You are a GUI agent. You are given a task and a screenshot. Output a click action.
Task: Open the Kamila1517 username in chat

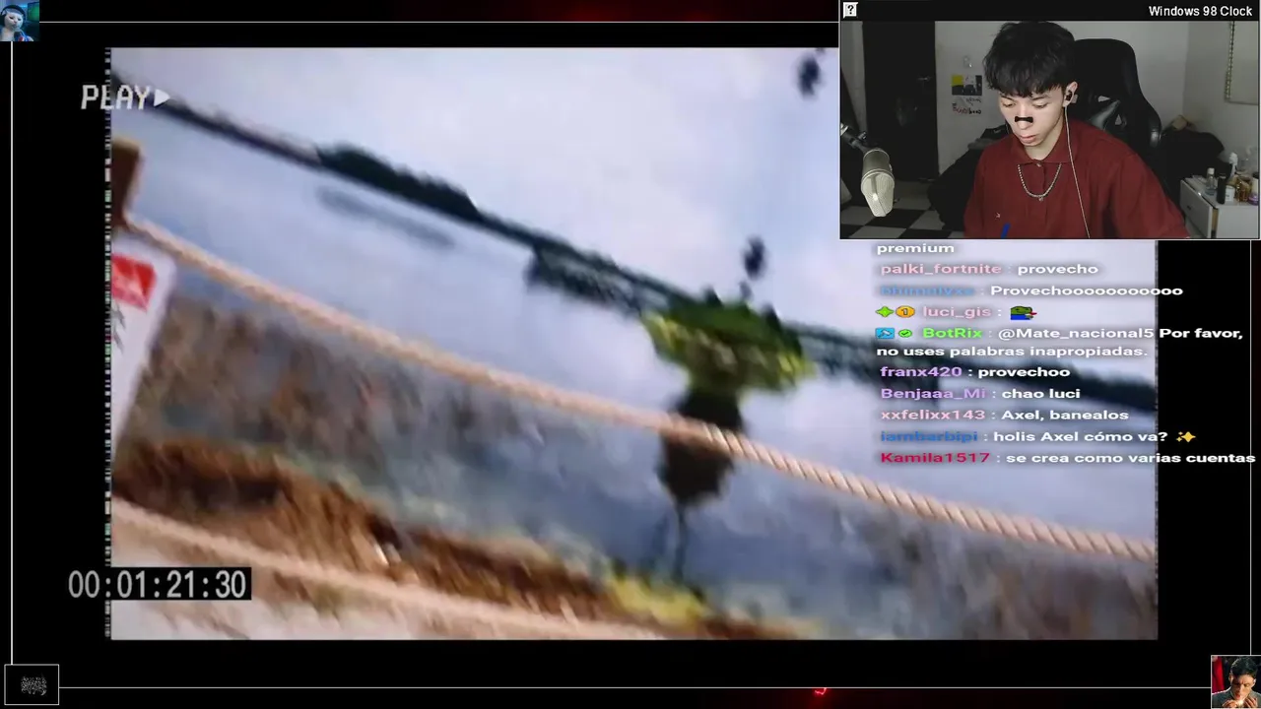tap(935, 458)
